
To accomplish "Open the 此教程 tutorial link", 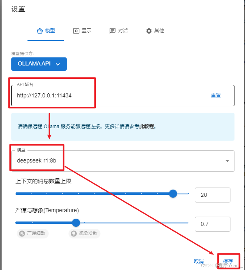I will (x=148, y=127).
